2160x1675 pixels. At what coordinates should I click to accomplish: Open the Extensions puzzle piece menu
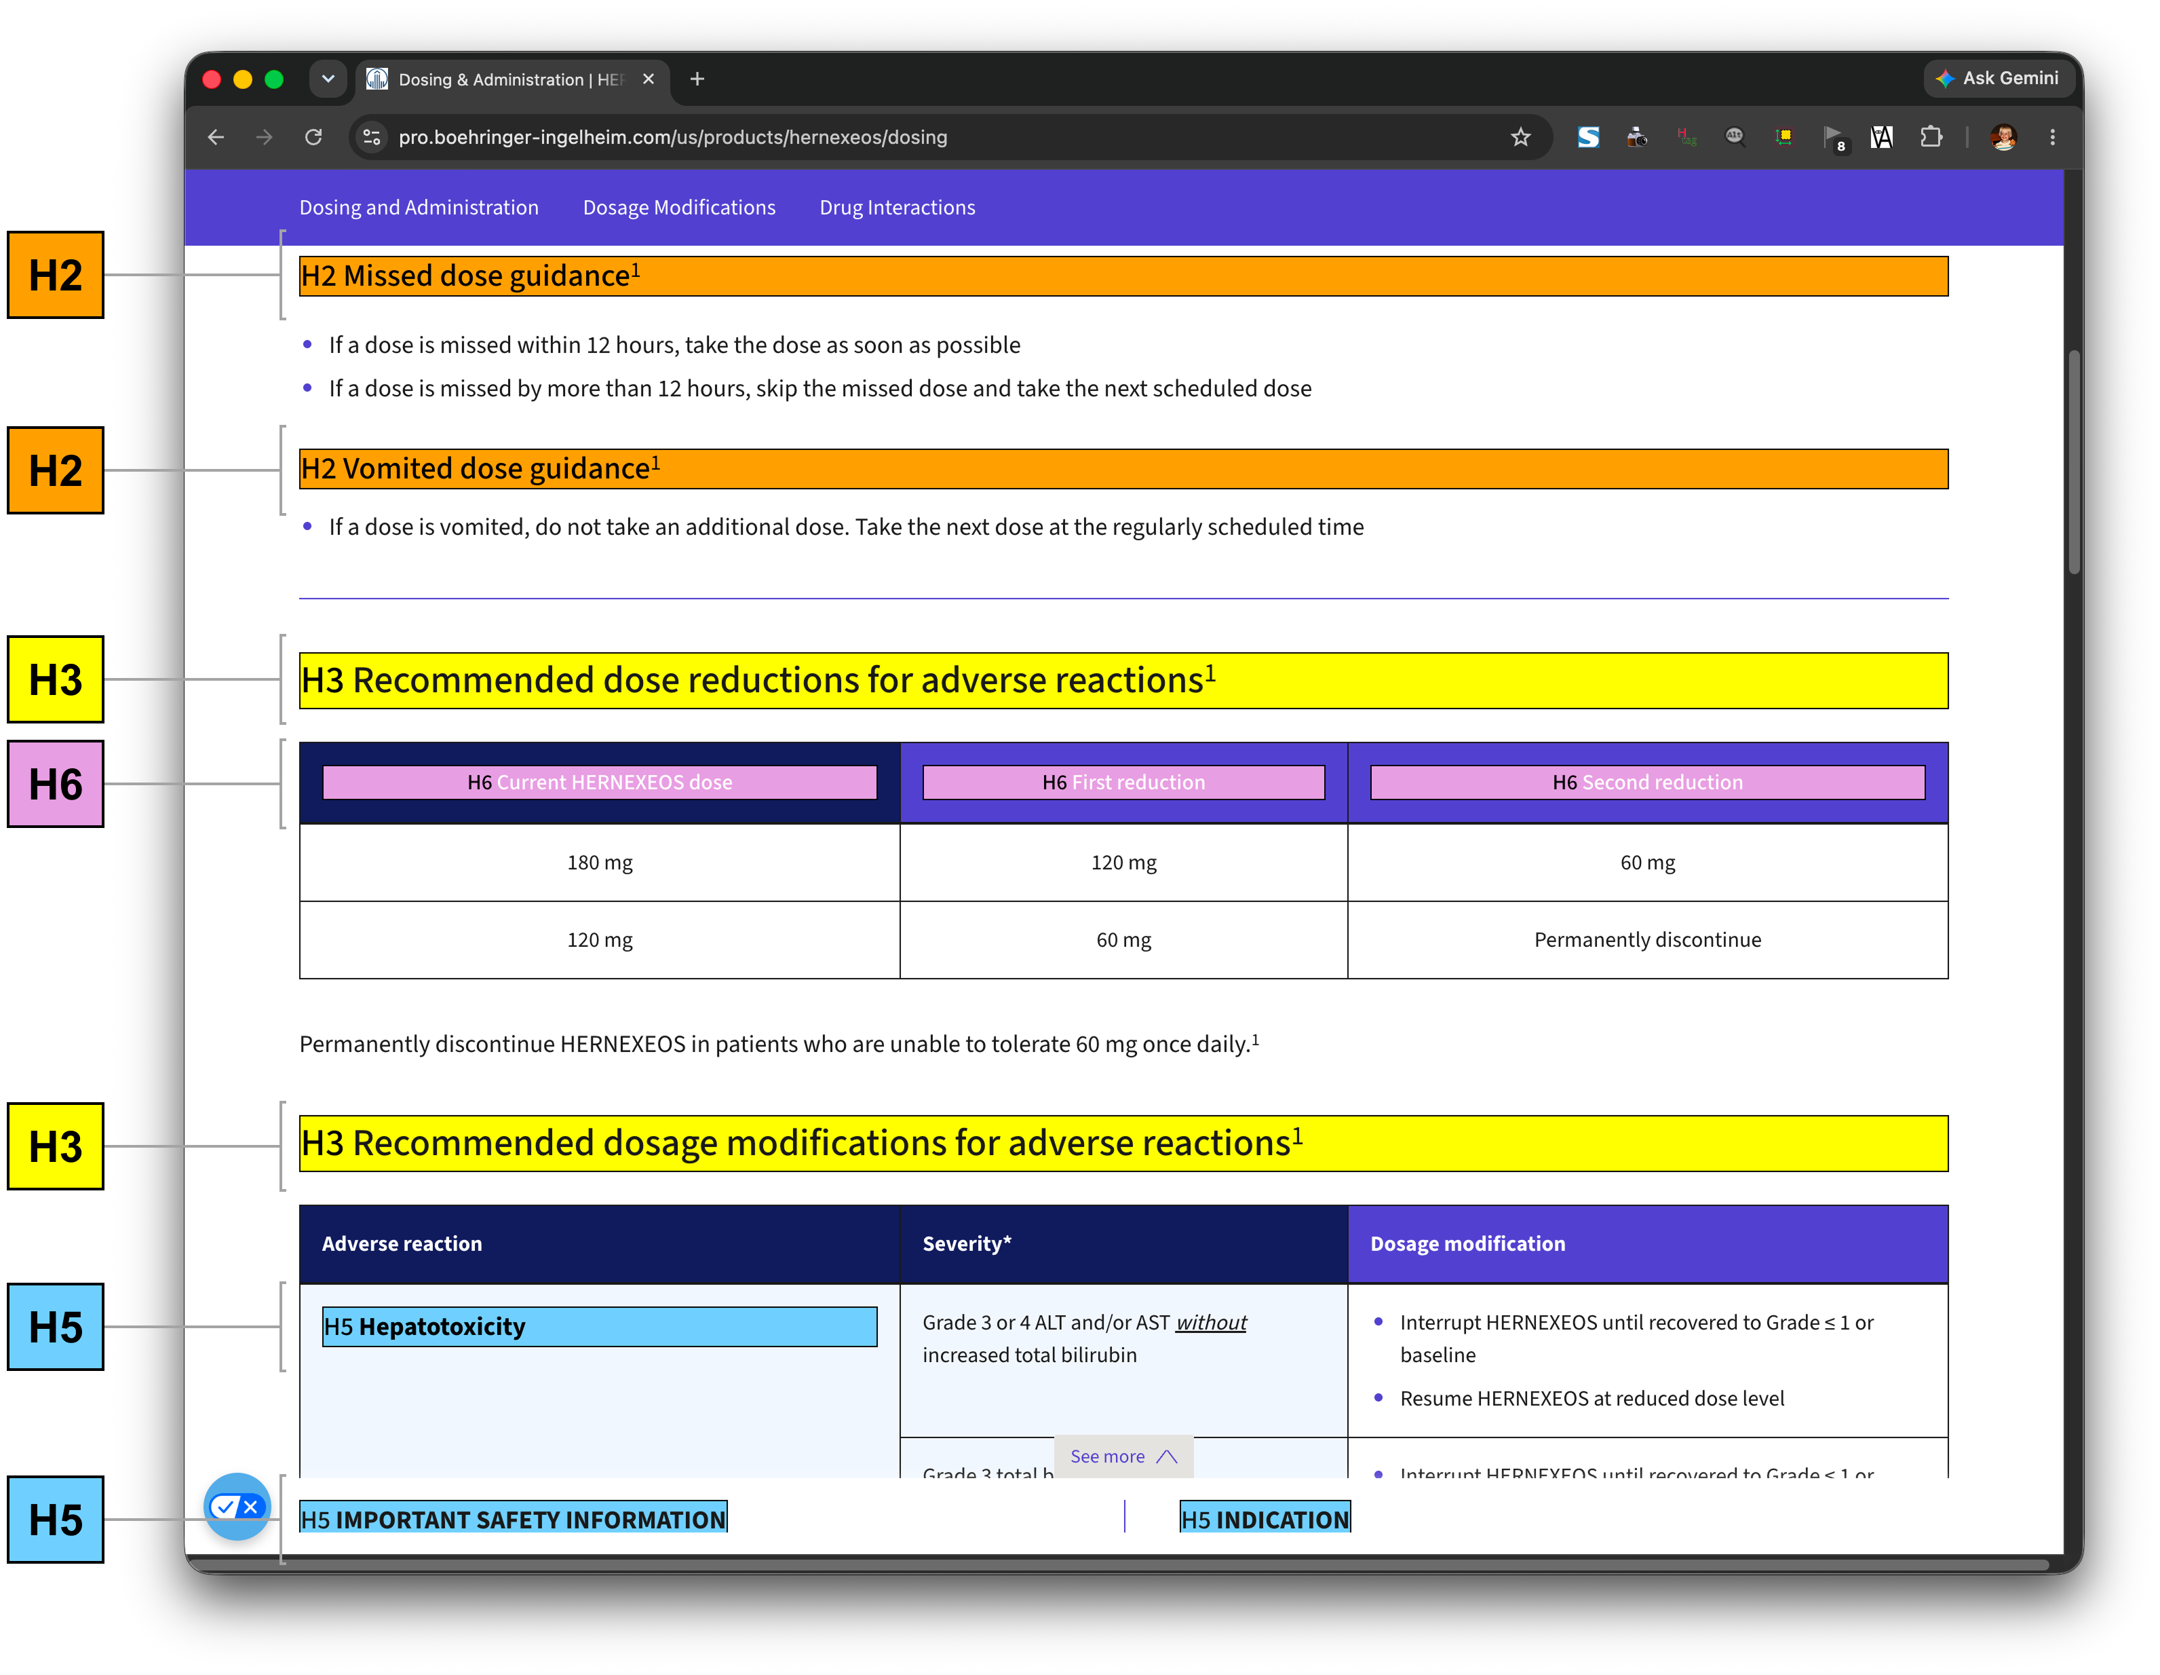(x=1931, y=138)
